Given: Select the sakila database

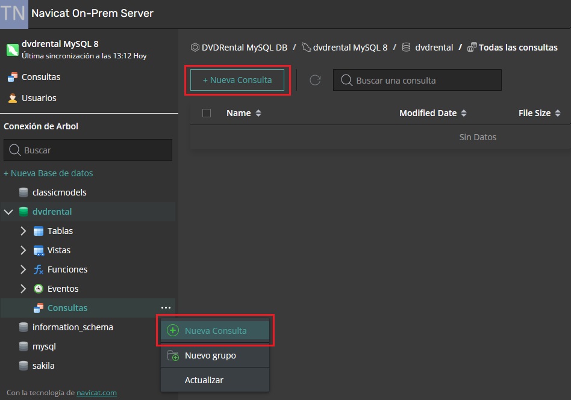Looking at the screenshot, I should coord(43,366).
